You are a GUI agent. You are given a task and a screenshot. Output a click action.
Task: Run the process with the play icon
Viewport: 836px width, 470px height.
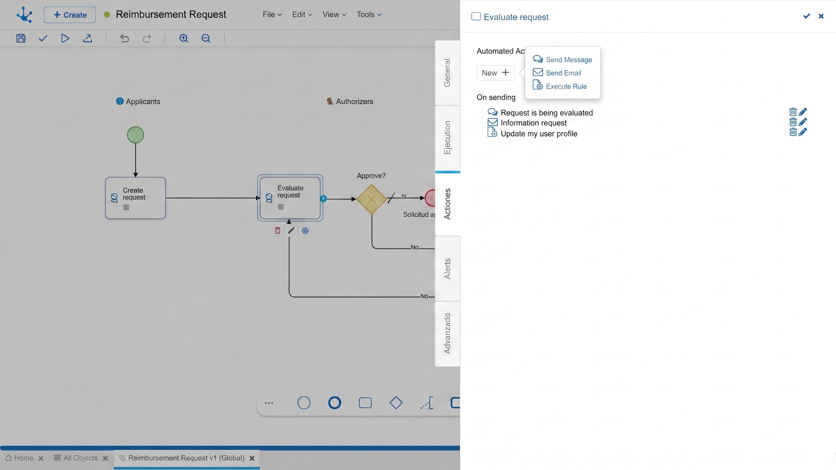pos(65,38)
